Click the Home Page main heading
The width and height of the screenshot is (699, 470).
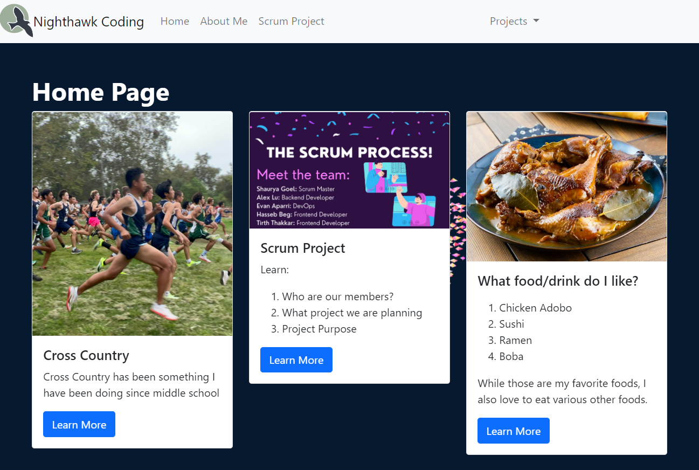(x=101, y=92)
